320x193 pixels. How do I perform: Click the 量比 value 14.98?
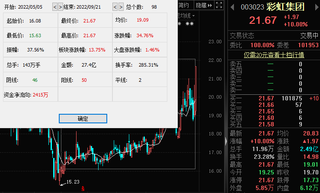coord(311,157)
